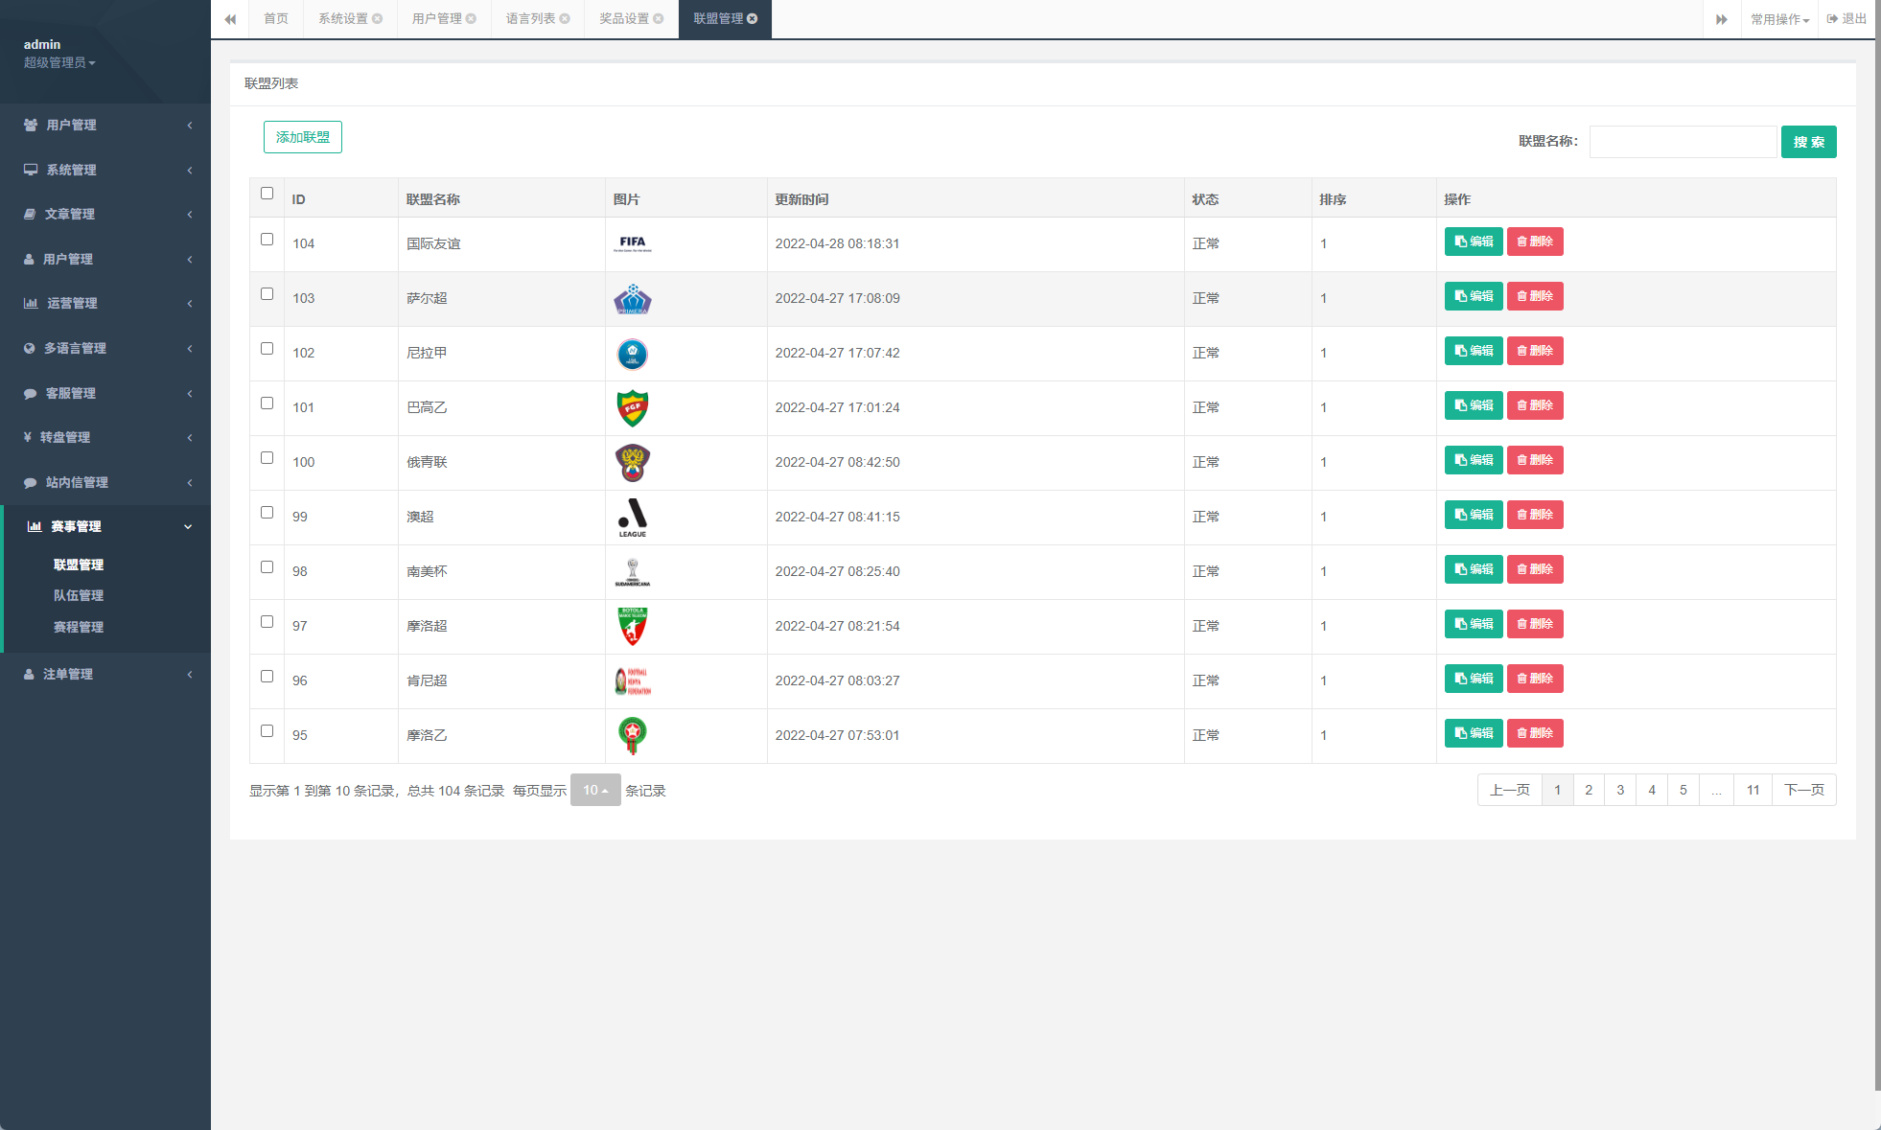The image size is (1881, 1130).
Task: Click the 多语言管理 globe icon in the sidebar
Action: (x=30, y=348)
